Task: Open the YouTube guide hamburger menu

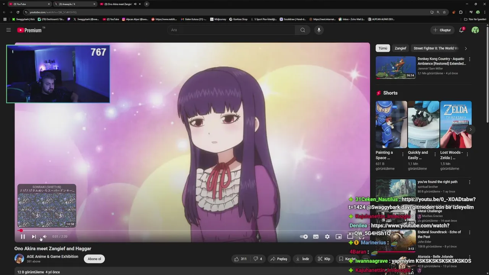Action: (x=8, y=30)
